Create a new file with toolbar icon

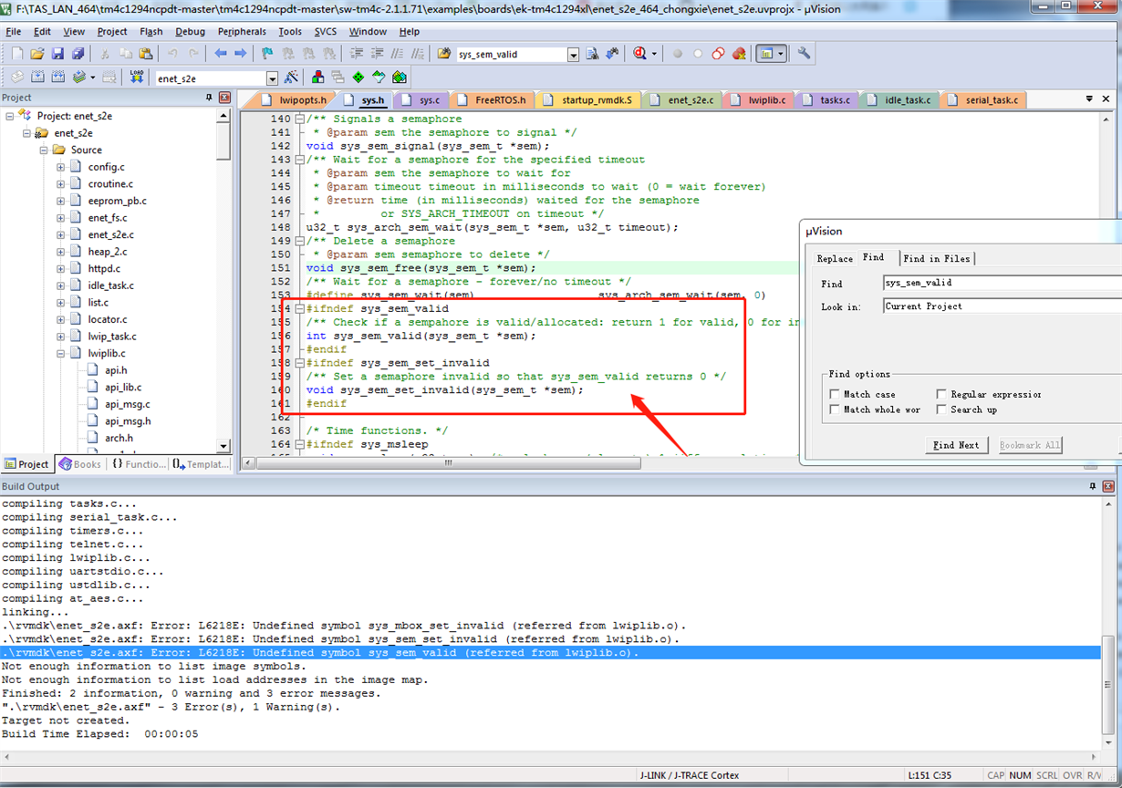pos(17,54)
